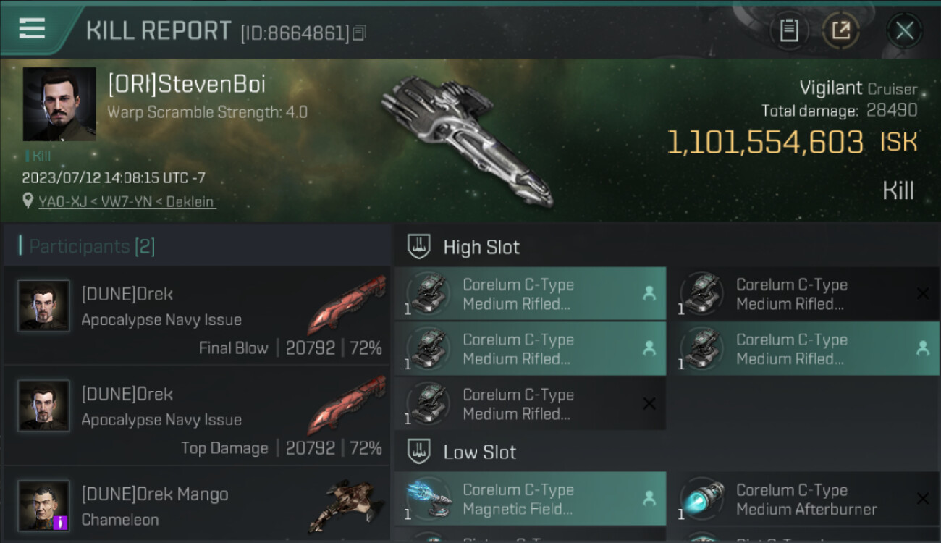Select the Corelum C-Type Medium Afterburner

803,499
